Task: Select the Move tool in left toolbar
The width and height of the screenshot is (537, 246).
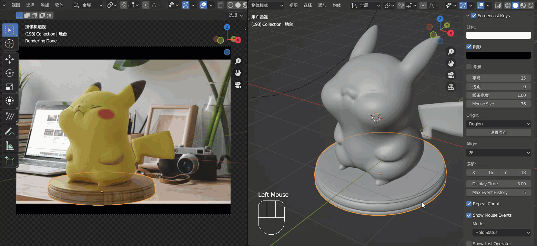Action: [x=10, y=59]
